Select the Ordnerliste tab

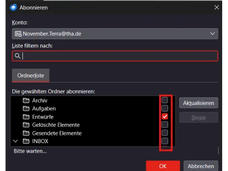(31, 75)
